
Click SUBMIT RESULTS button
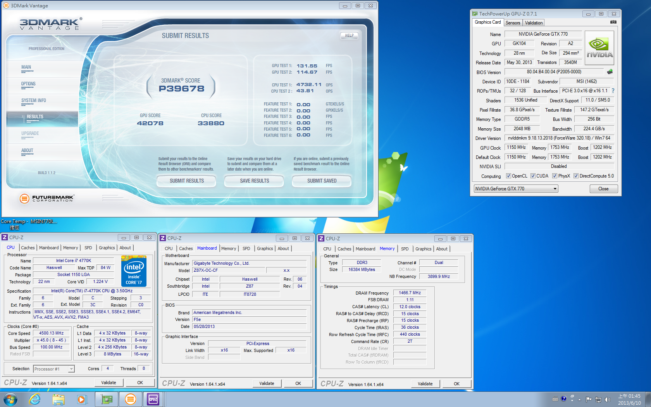coord(186,181)
